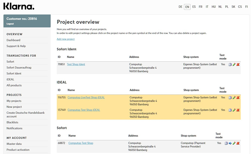This screenshot has height=154, width=251.
Task: Delete Computop LiveTest Shop iDEAL project
Action: tap(238, 98)
